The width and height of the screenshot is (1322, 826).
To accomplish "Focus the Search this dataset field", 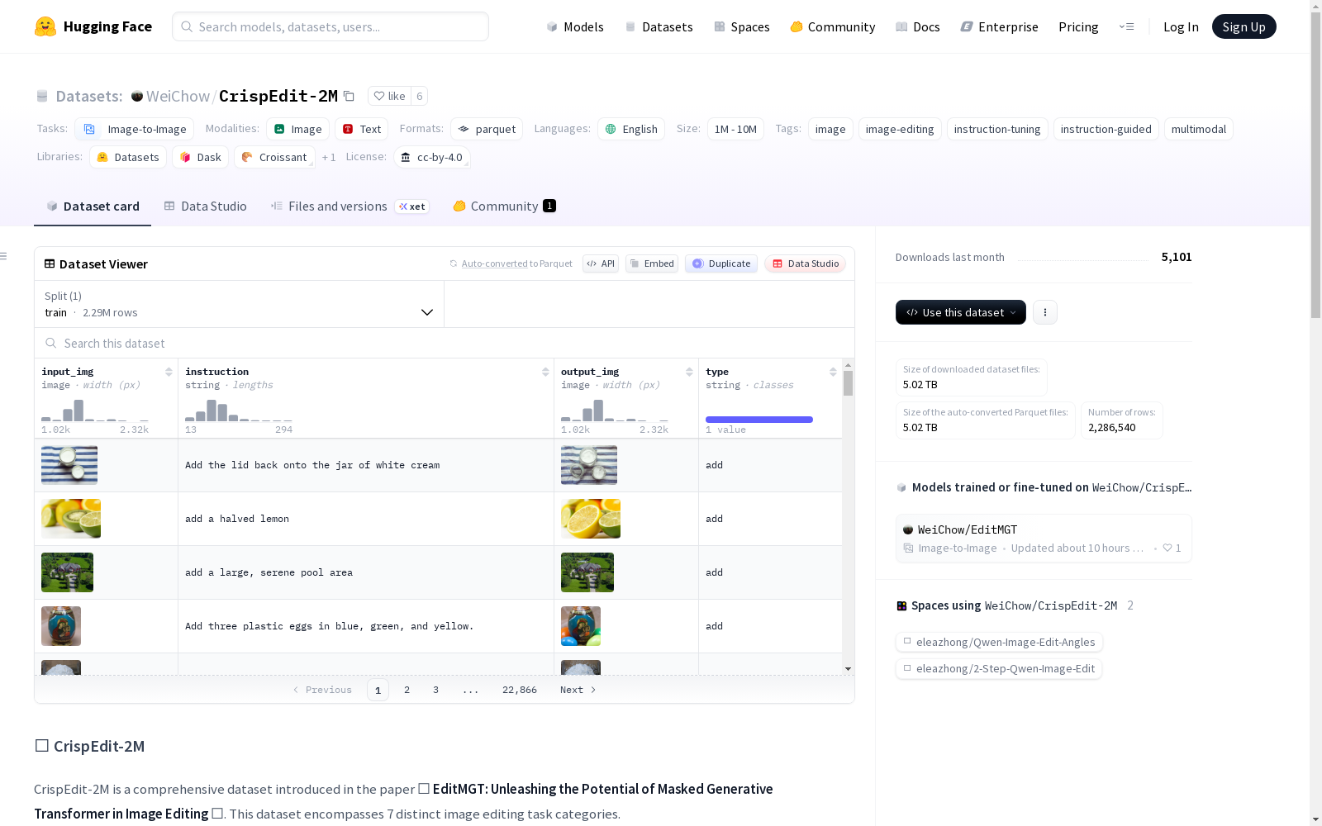I will click(x=445, y=343).
